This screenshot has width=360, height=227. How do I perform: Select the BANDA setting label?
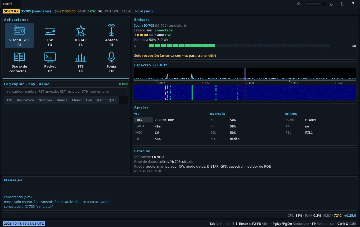(x=140, y=126)
